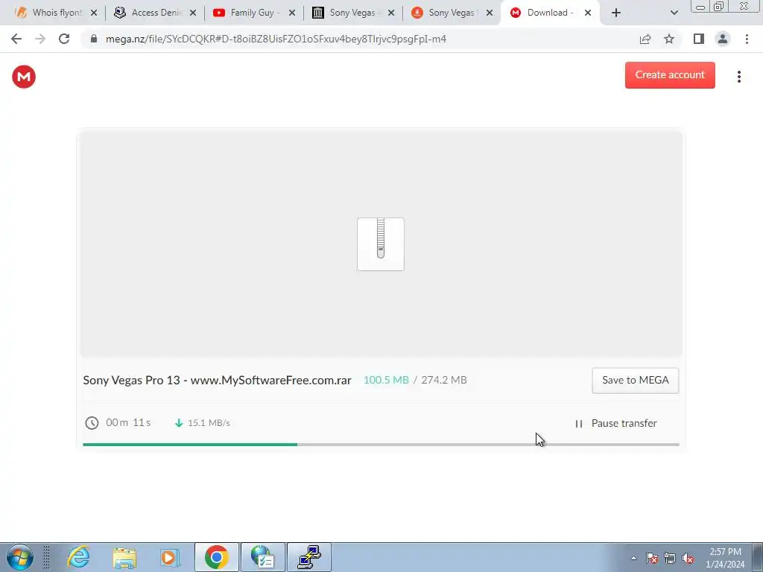Click the share page icon in address bar
Screen dimensions: 763x572
click(x=645, y=39)
